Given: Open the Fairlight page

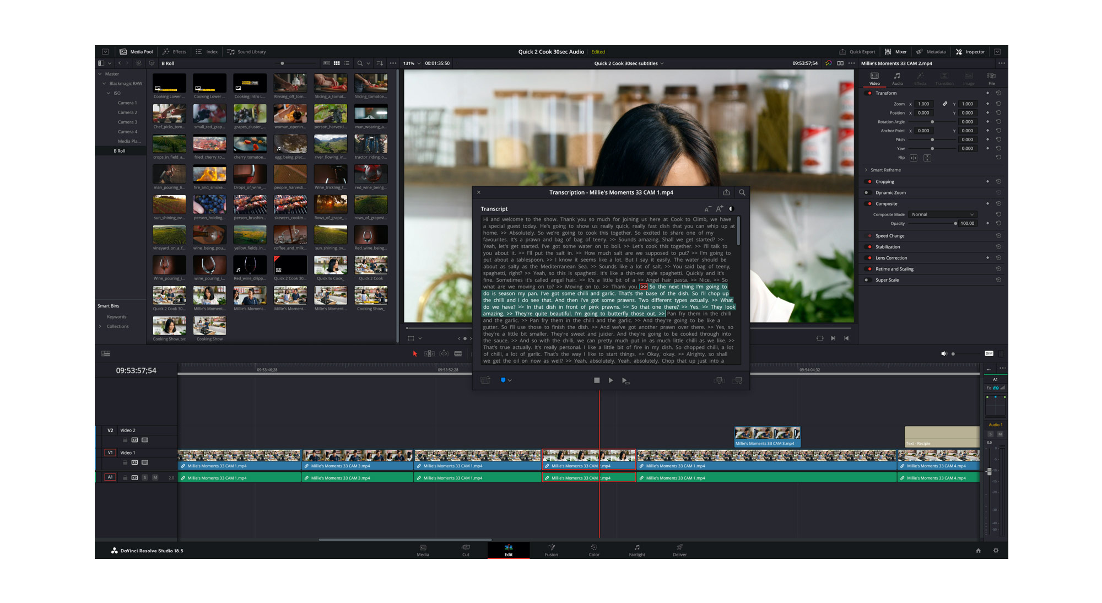Looking at the screenshot, I should [636, 550].
